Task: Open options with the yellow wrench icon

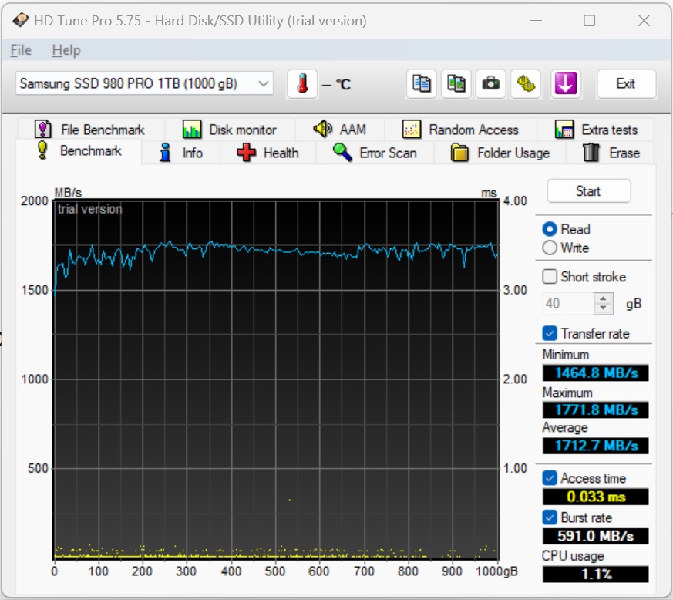Action: pos(525,84)
